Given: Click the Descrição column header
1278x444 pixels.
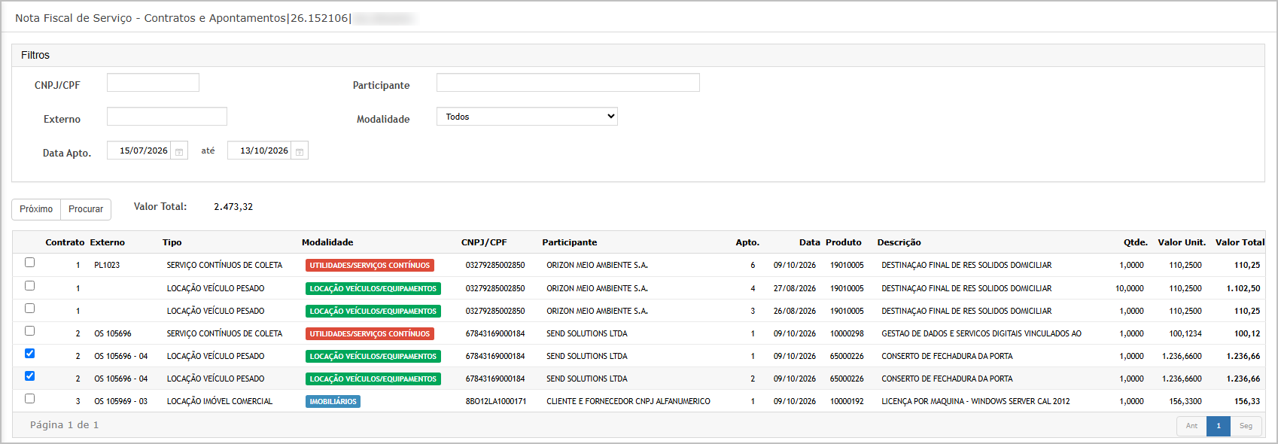Looking at the screenshot, I should coord(899,242).
